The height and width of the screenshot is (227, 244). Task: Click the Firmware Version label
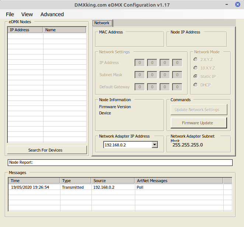pos(115,107)
